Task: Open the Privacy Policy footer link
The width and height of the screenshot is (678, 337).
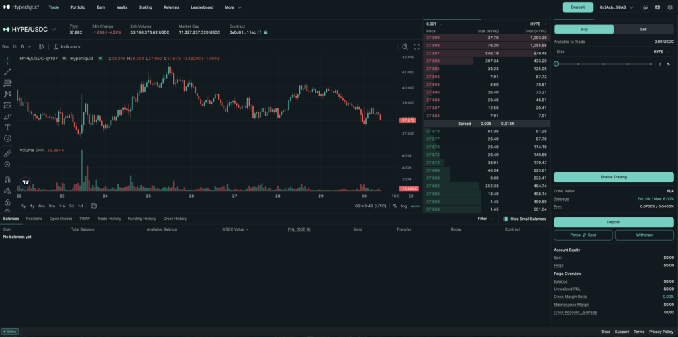Action: click(x=661, y=332)
